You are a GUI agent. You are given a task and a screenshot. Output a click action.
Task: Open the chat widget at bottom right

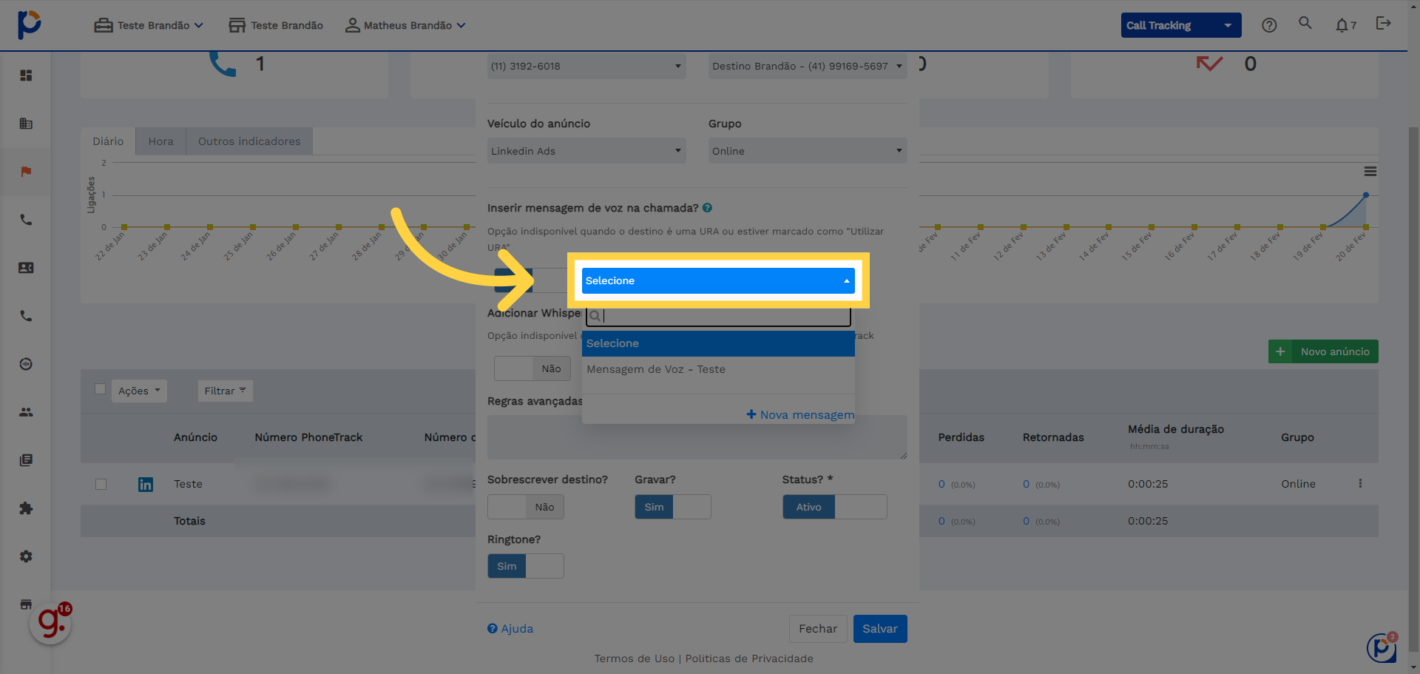point(1382,647)
